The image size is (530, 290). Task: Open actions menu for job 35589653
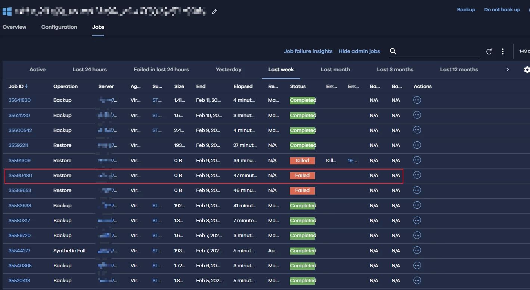pos(417,190)
